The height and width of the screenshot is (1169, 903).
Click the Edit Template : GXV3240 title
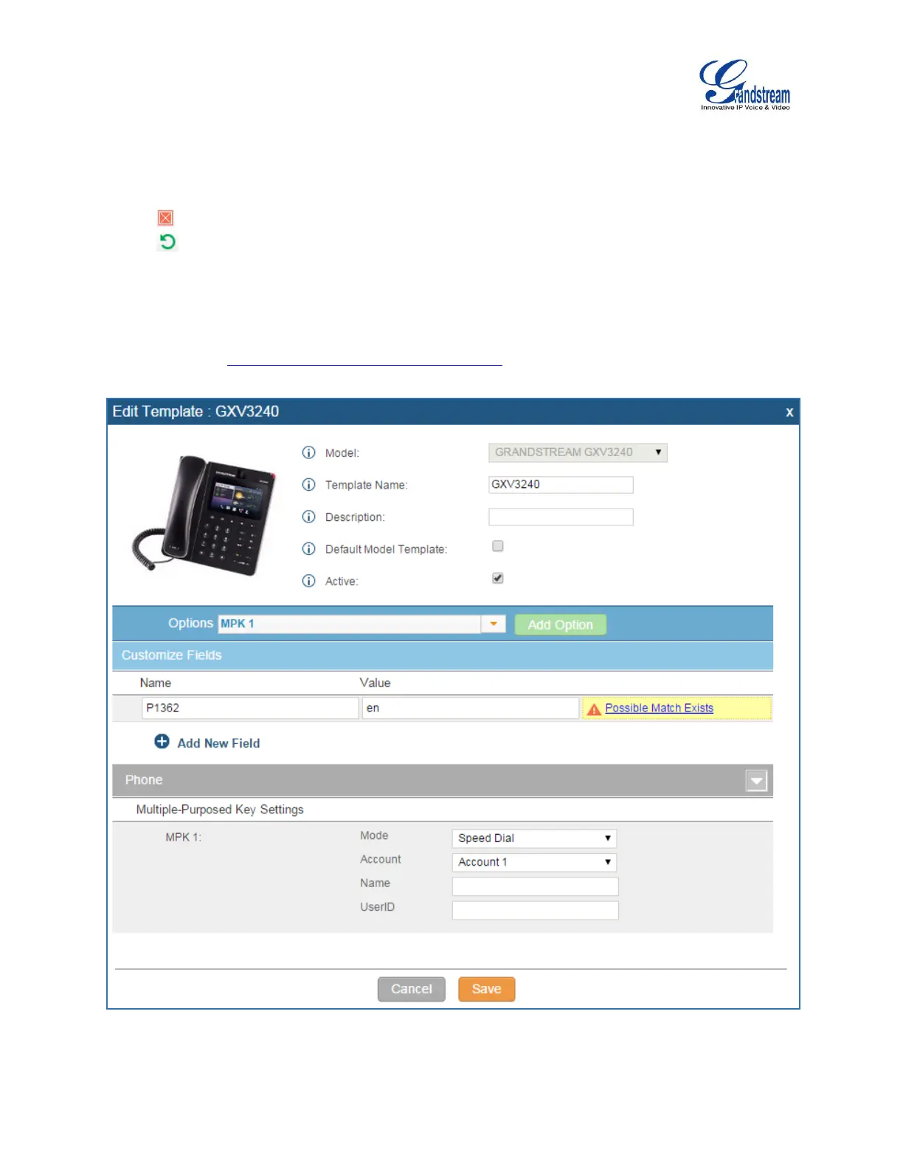(196, 412)
